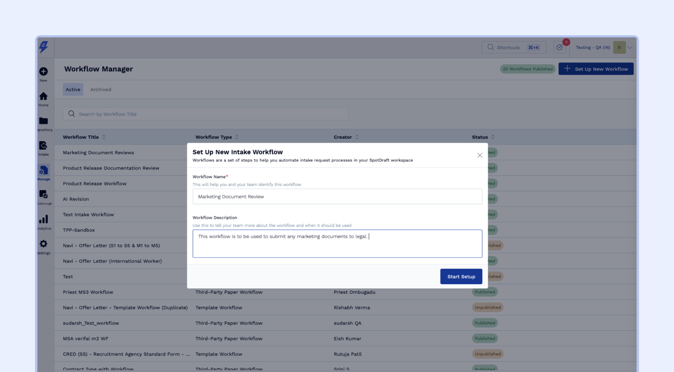
Task: Open Settings gear in sidebar
Action: click(x=43, y=244)
